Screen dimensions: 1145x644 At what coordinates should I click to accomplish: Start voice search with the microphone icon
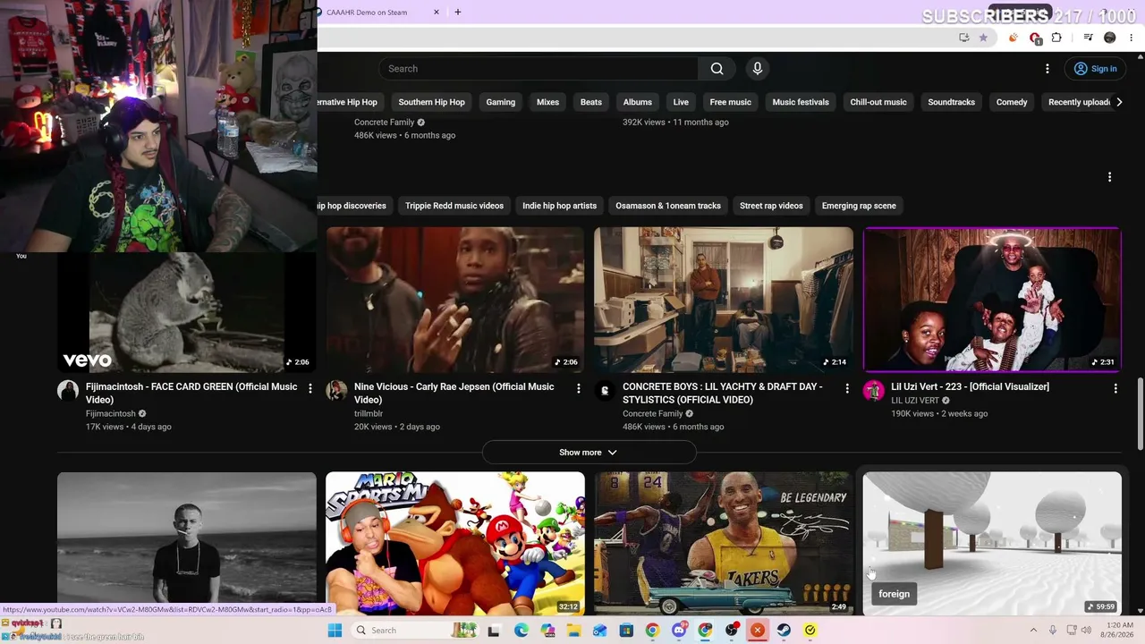758,69
